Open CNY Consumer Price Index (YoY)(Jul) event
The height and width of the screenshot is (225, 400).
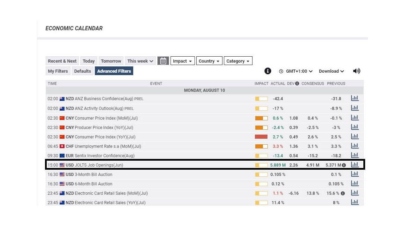click(100, 137)
